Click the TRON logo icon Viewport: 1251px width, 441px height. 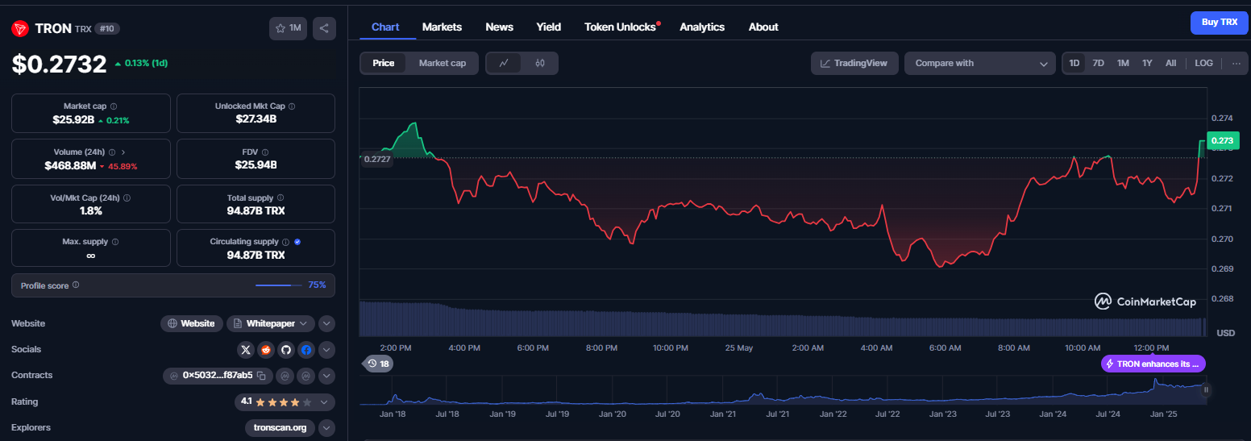point(20,29)
